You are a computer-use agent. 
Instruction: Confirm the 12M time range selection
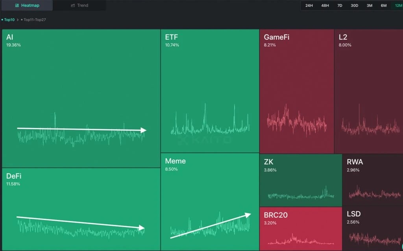[397, 6]
